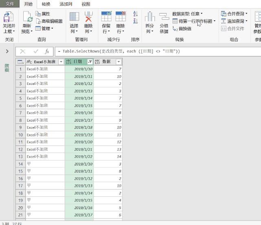The height and width of the screenshot is (225, 261).
Task: Click Replace Values
Action: [182, 29]
